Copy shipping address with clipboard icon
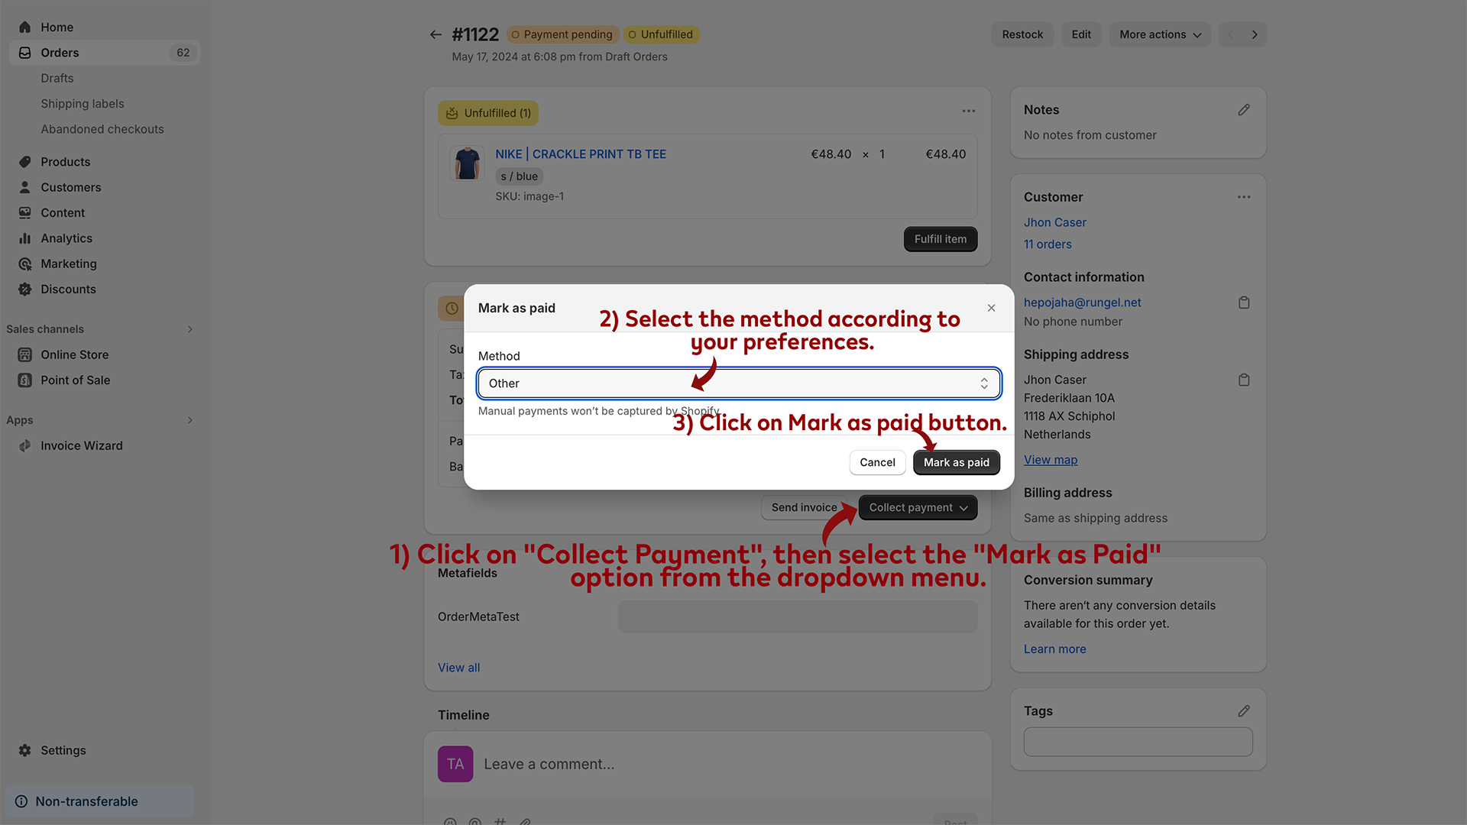The height and width of the screenshot is (825, 1467). 1244,380
